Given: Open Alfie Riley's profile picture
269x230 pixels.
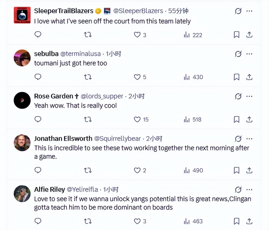Looking at the screenshot, I should click(22, 193).
